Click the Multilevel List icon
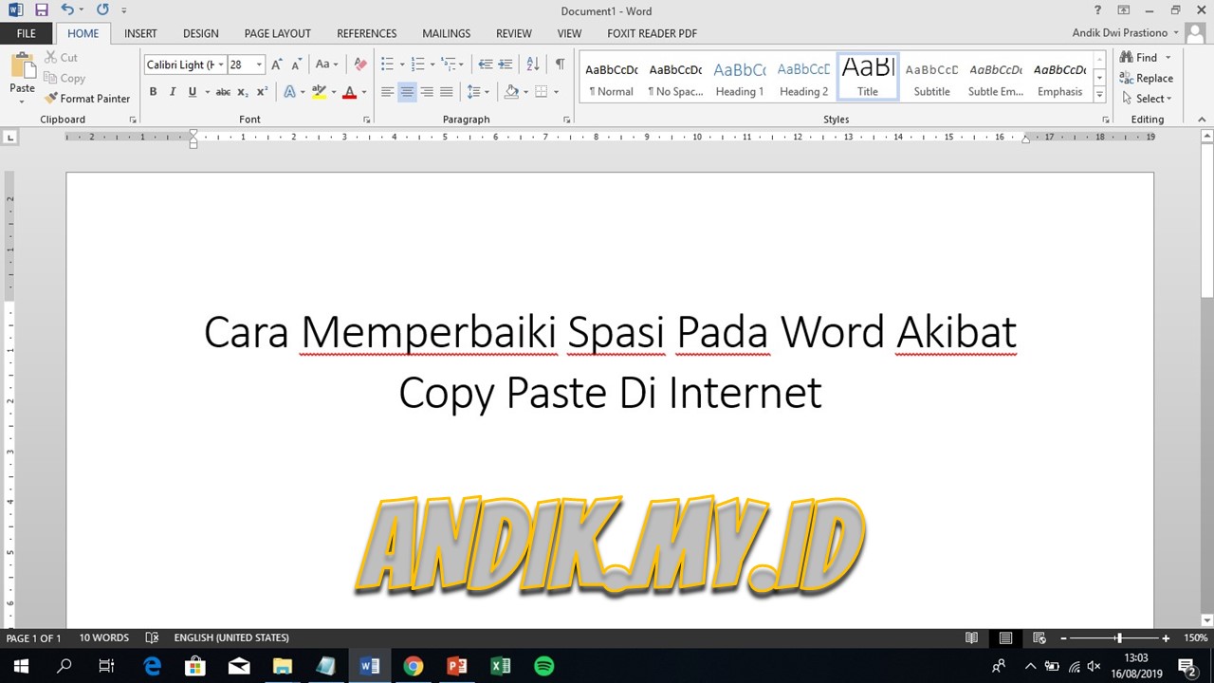Screen dimensions: 1214x683 coord(449,65)
